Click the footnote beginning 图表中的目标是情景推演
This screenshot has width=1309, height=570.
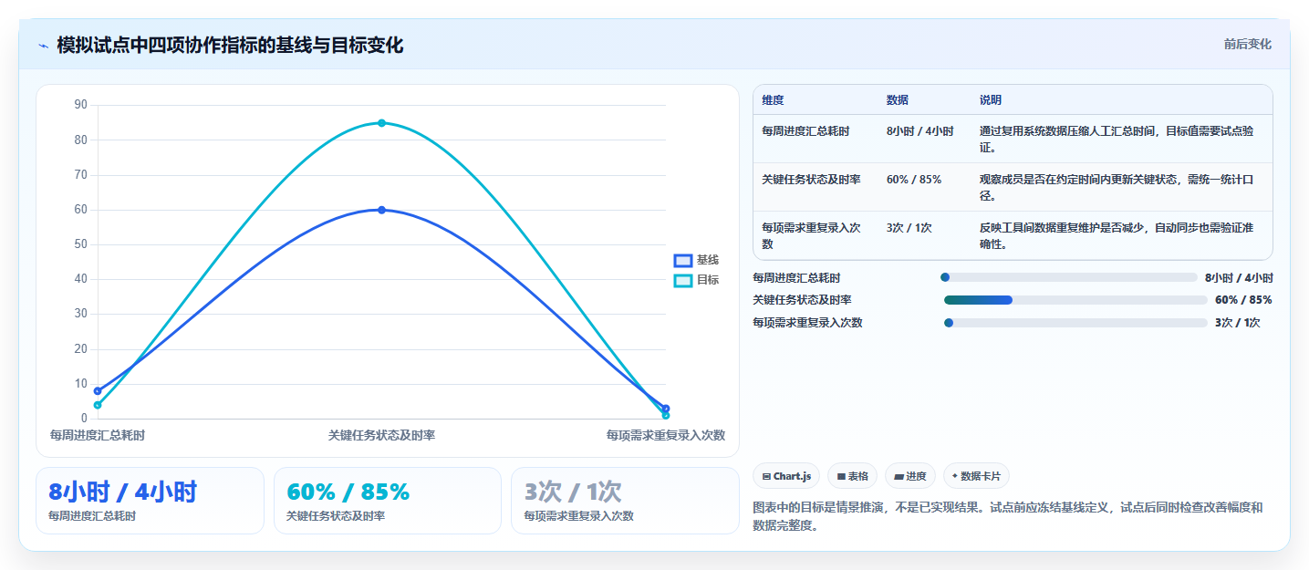[x=1008, y=516]
